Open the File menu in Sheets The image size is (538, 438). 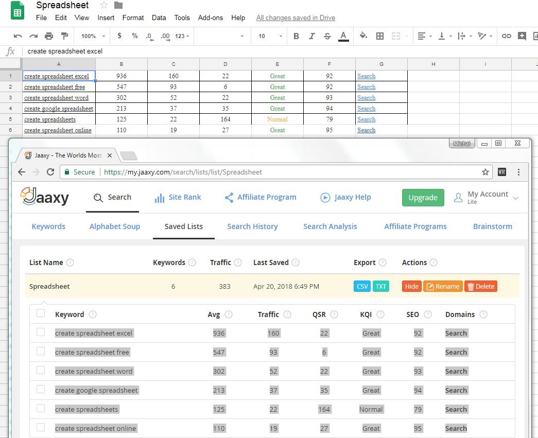click(42, 17)
